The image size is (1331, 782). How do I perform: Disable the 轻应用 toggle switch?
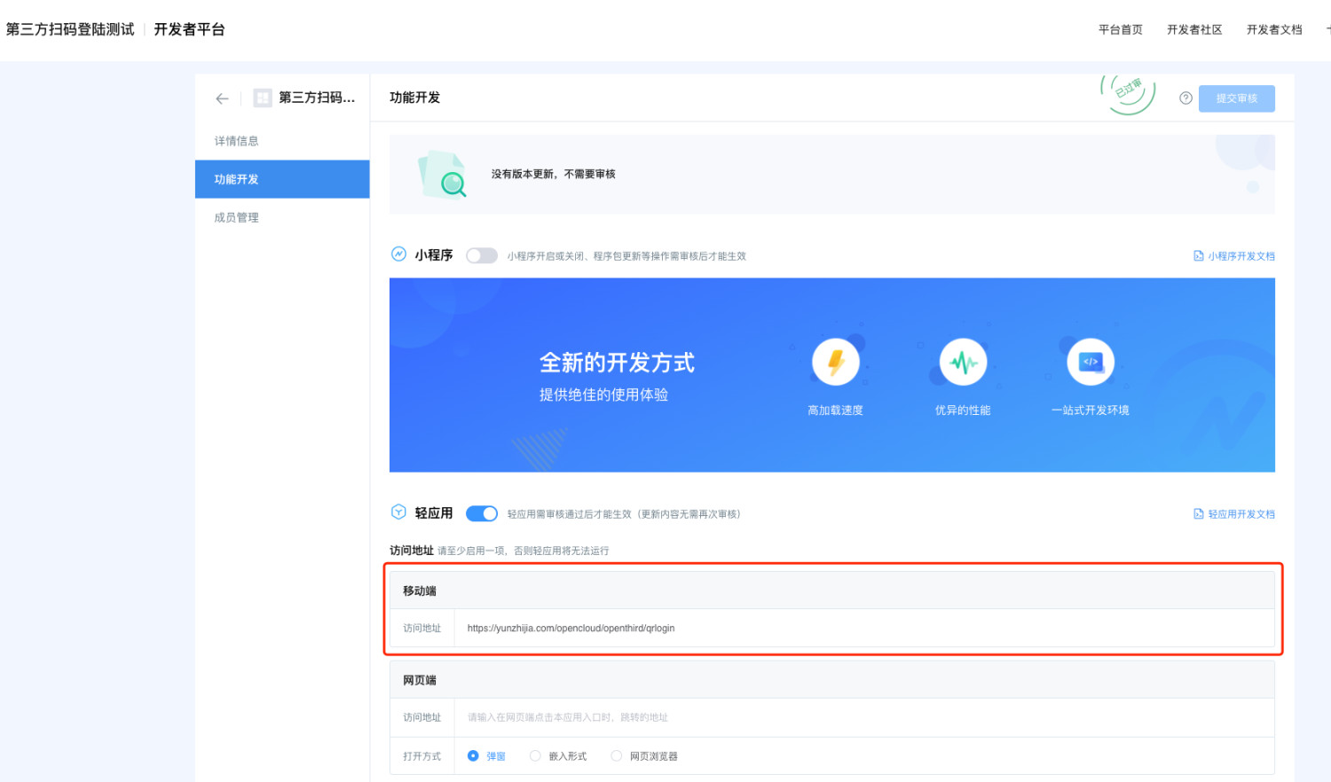click(x=482, y=514)
